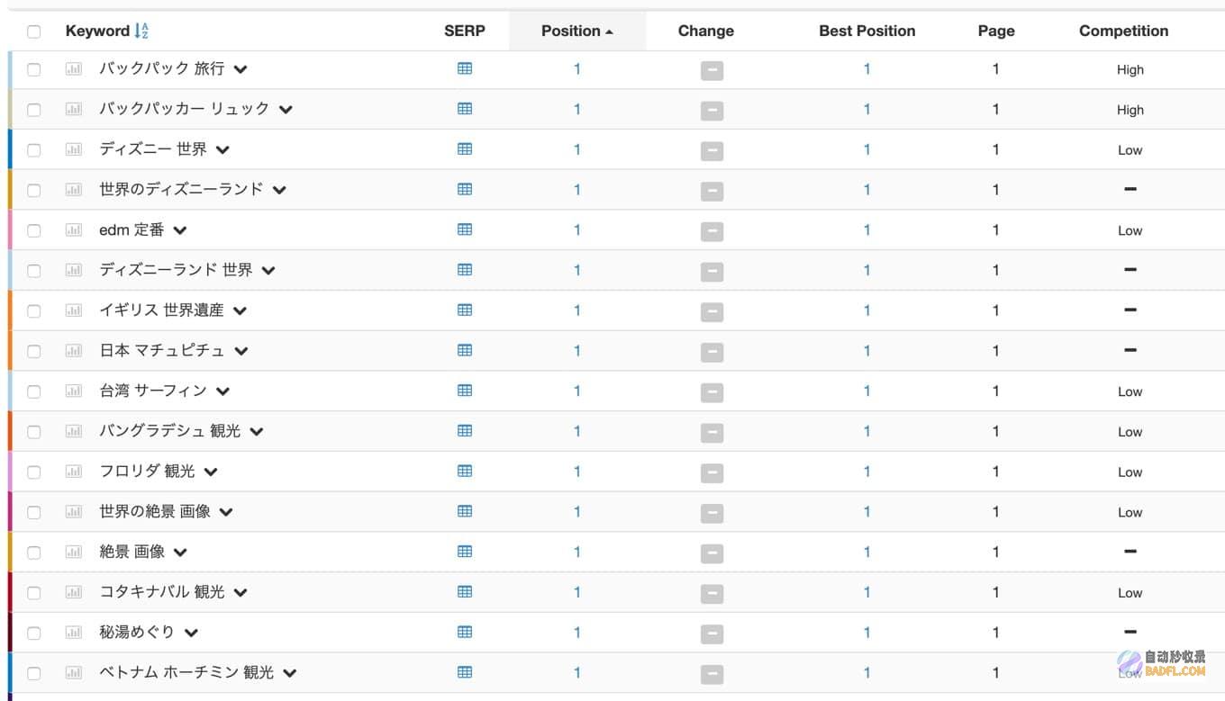Viewport: 1225px width, 701px height.
Task: Show chart icon for 台湾 サーフィン
Action: click(74, 391)
